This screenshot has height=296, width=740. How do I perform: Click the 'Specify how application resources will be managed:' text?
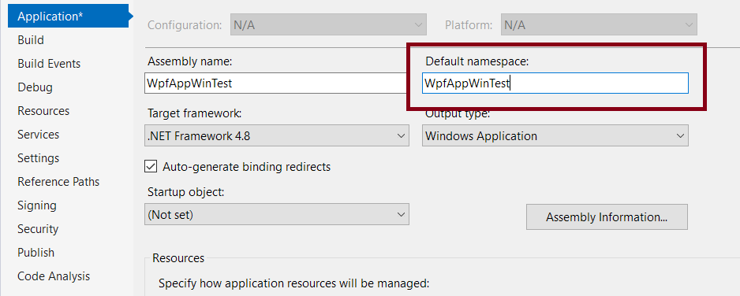coord(293,283)
